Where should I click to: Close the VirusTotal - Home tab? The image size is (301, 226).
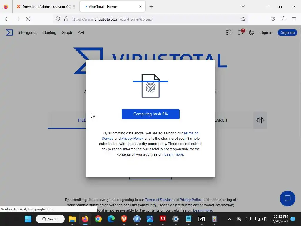(x=140, y=6)
